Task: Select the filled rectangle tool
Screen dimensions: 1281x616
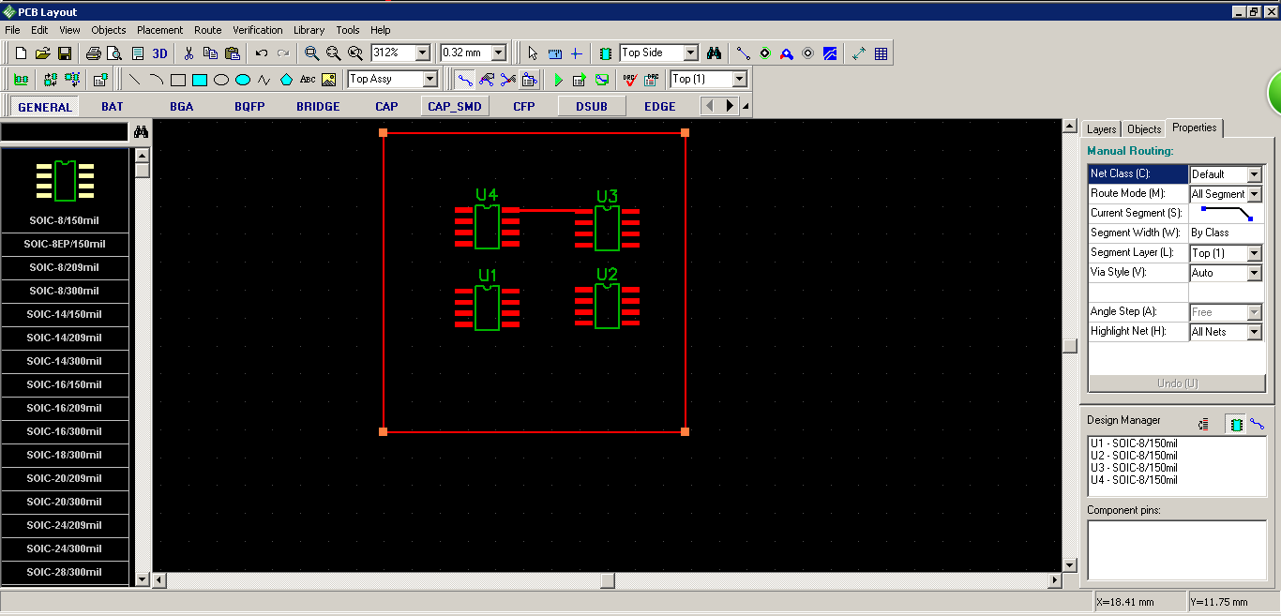Action: pyautogui.click(x=200, y=80)
